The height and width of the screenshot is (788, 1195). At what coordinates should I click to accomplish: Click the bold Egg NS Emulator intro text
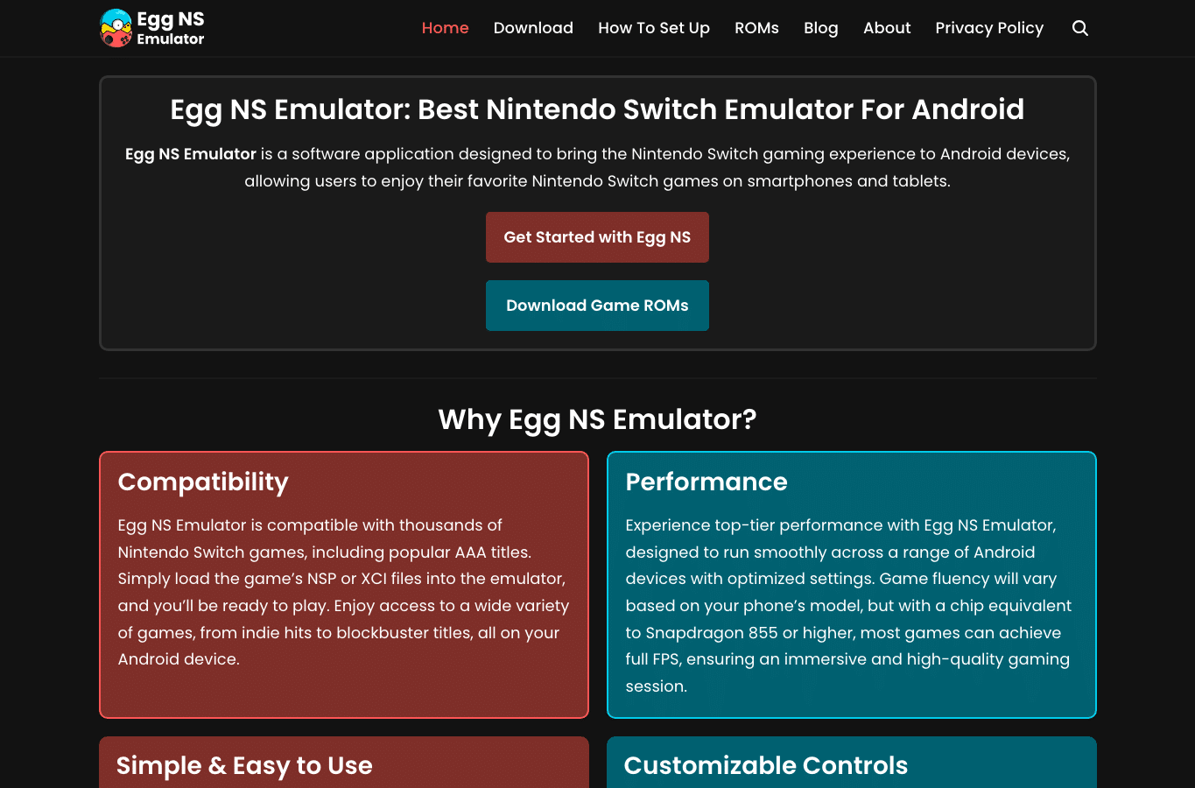[x=191, y=154]
